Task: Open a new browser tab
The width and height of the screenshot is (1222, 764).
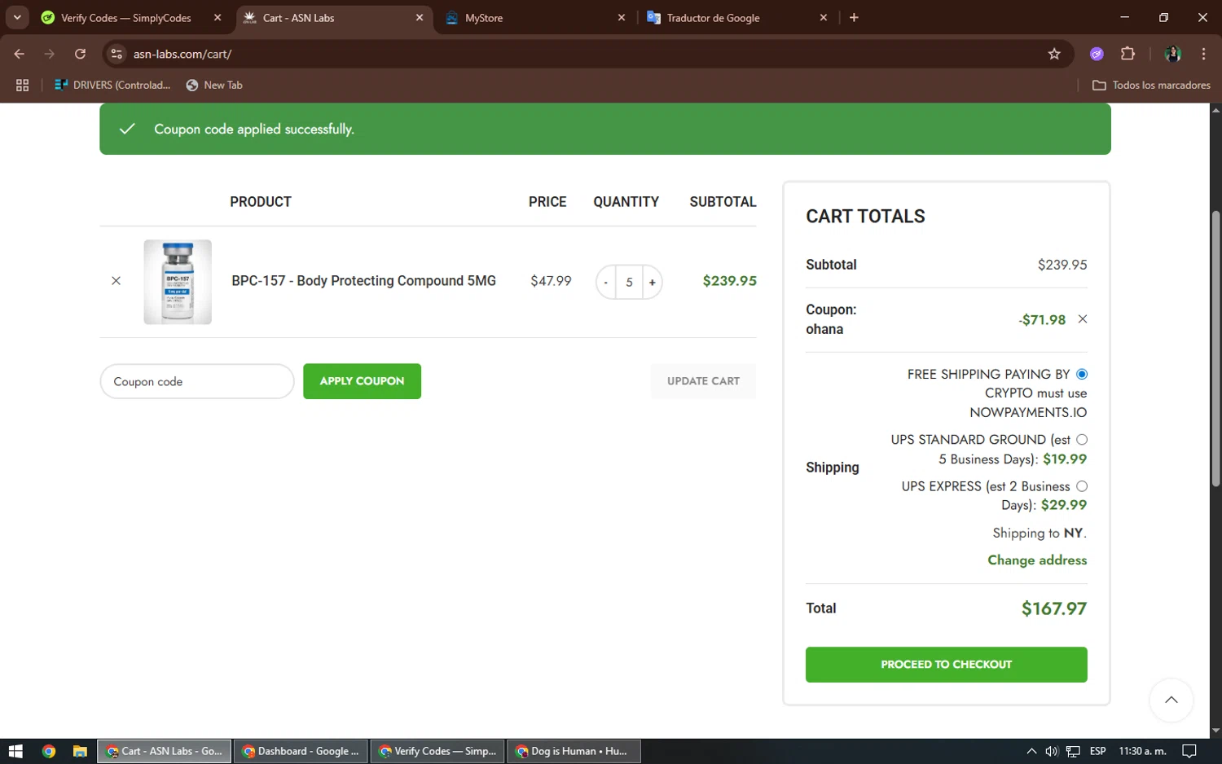Action: pyautogui.click(x=854, y=18)
